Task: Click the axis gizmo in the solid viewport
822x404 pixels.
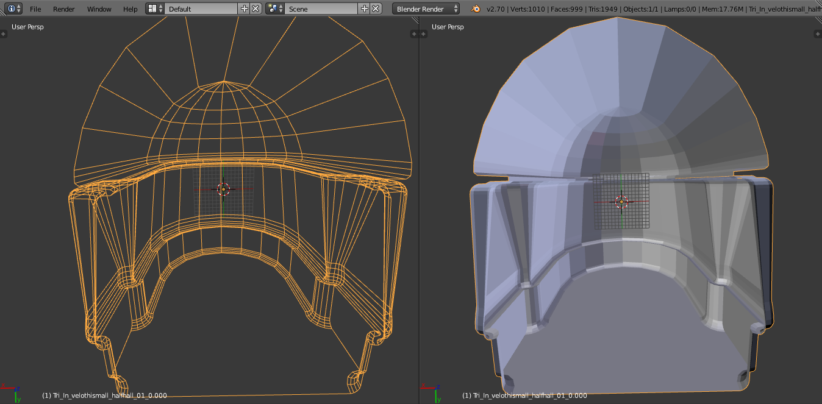Action: click(431, 392)
